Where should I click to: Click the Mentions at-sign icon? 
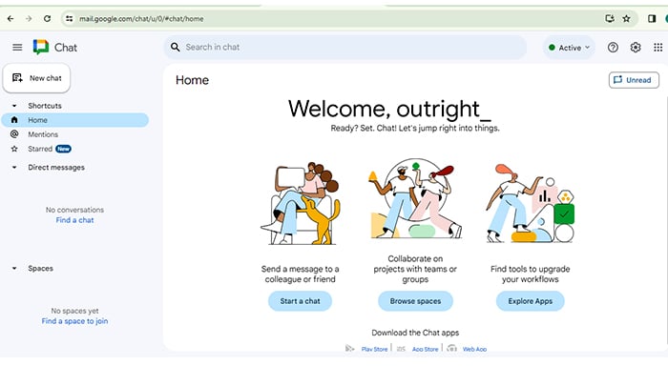click(14, 134)
